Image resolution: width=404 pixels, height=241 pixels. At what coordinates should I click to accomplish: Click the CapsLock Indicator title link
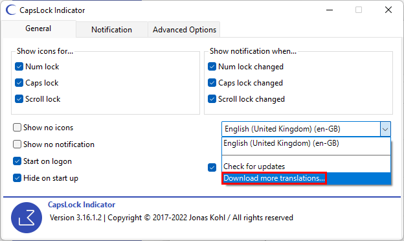[82, 205]
